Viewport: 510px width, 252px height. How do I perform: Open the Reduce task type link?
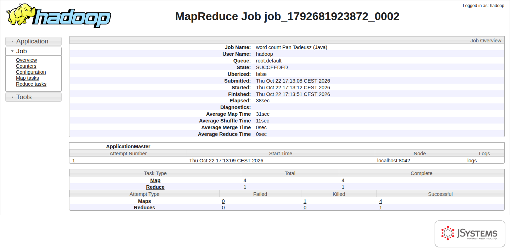[155, 187]
